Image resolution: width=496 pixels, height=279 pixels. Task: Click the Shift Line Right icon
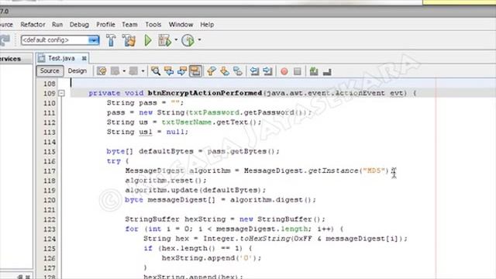[x=267, y=71]
